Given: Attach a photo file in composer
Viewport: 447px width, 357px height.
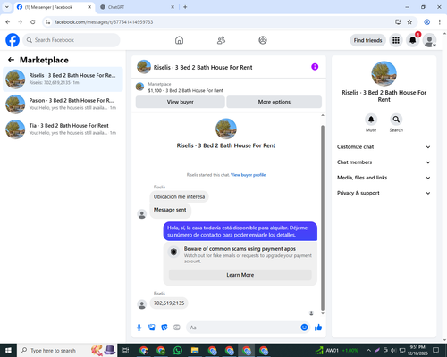Looking at the screenshot, I should [x=152, y=328].
